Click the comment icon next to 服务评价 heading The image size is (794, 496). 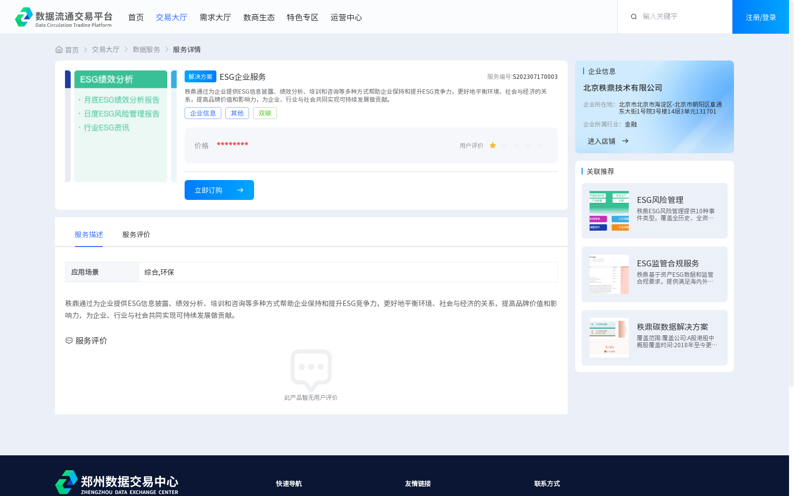[x=69, y=341]
